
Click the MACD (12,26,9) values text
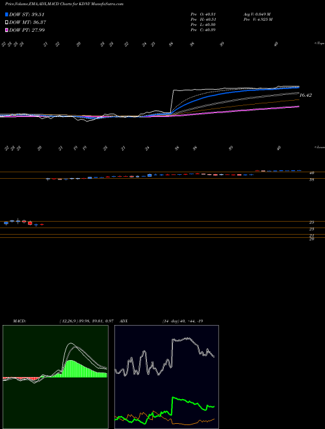(86, 321)
